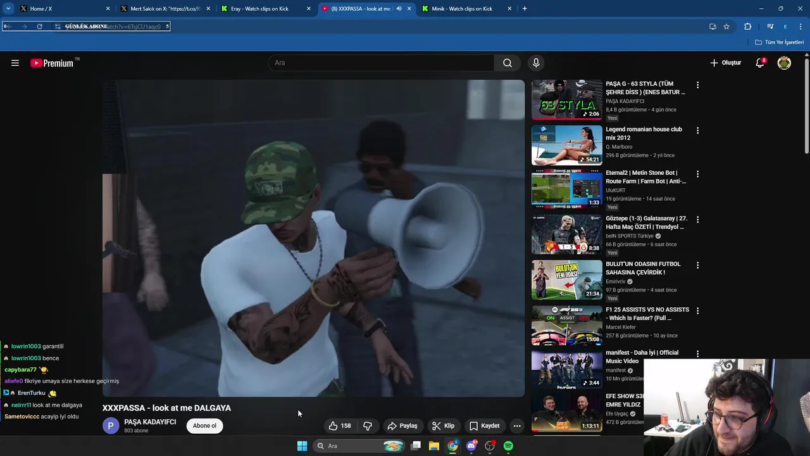
Task: Open Discord from taskbar
Action: pos(471,446)
